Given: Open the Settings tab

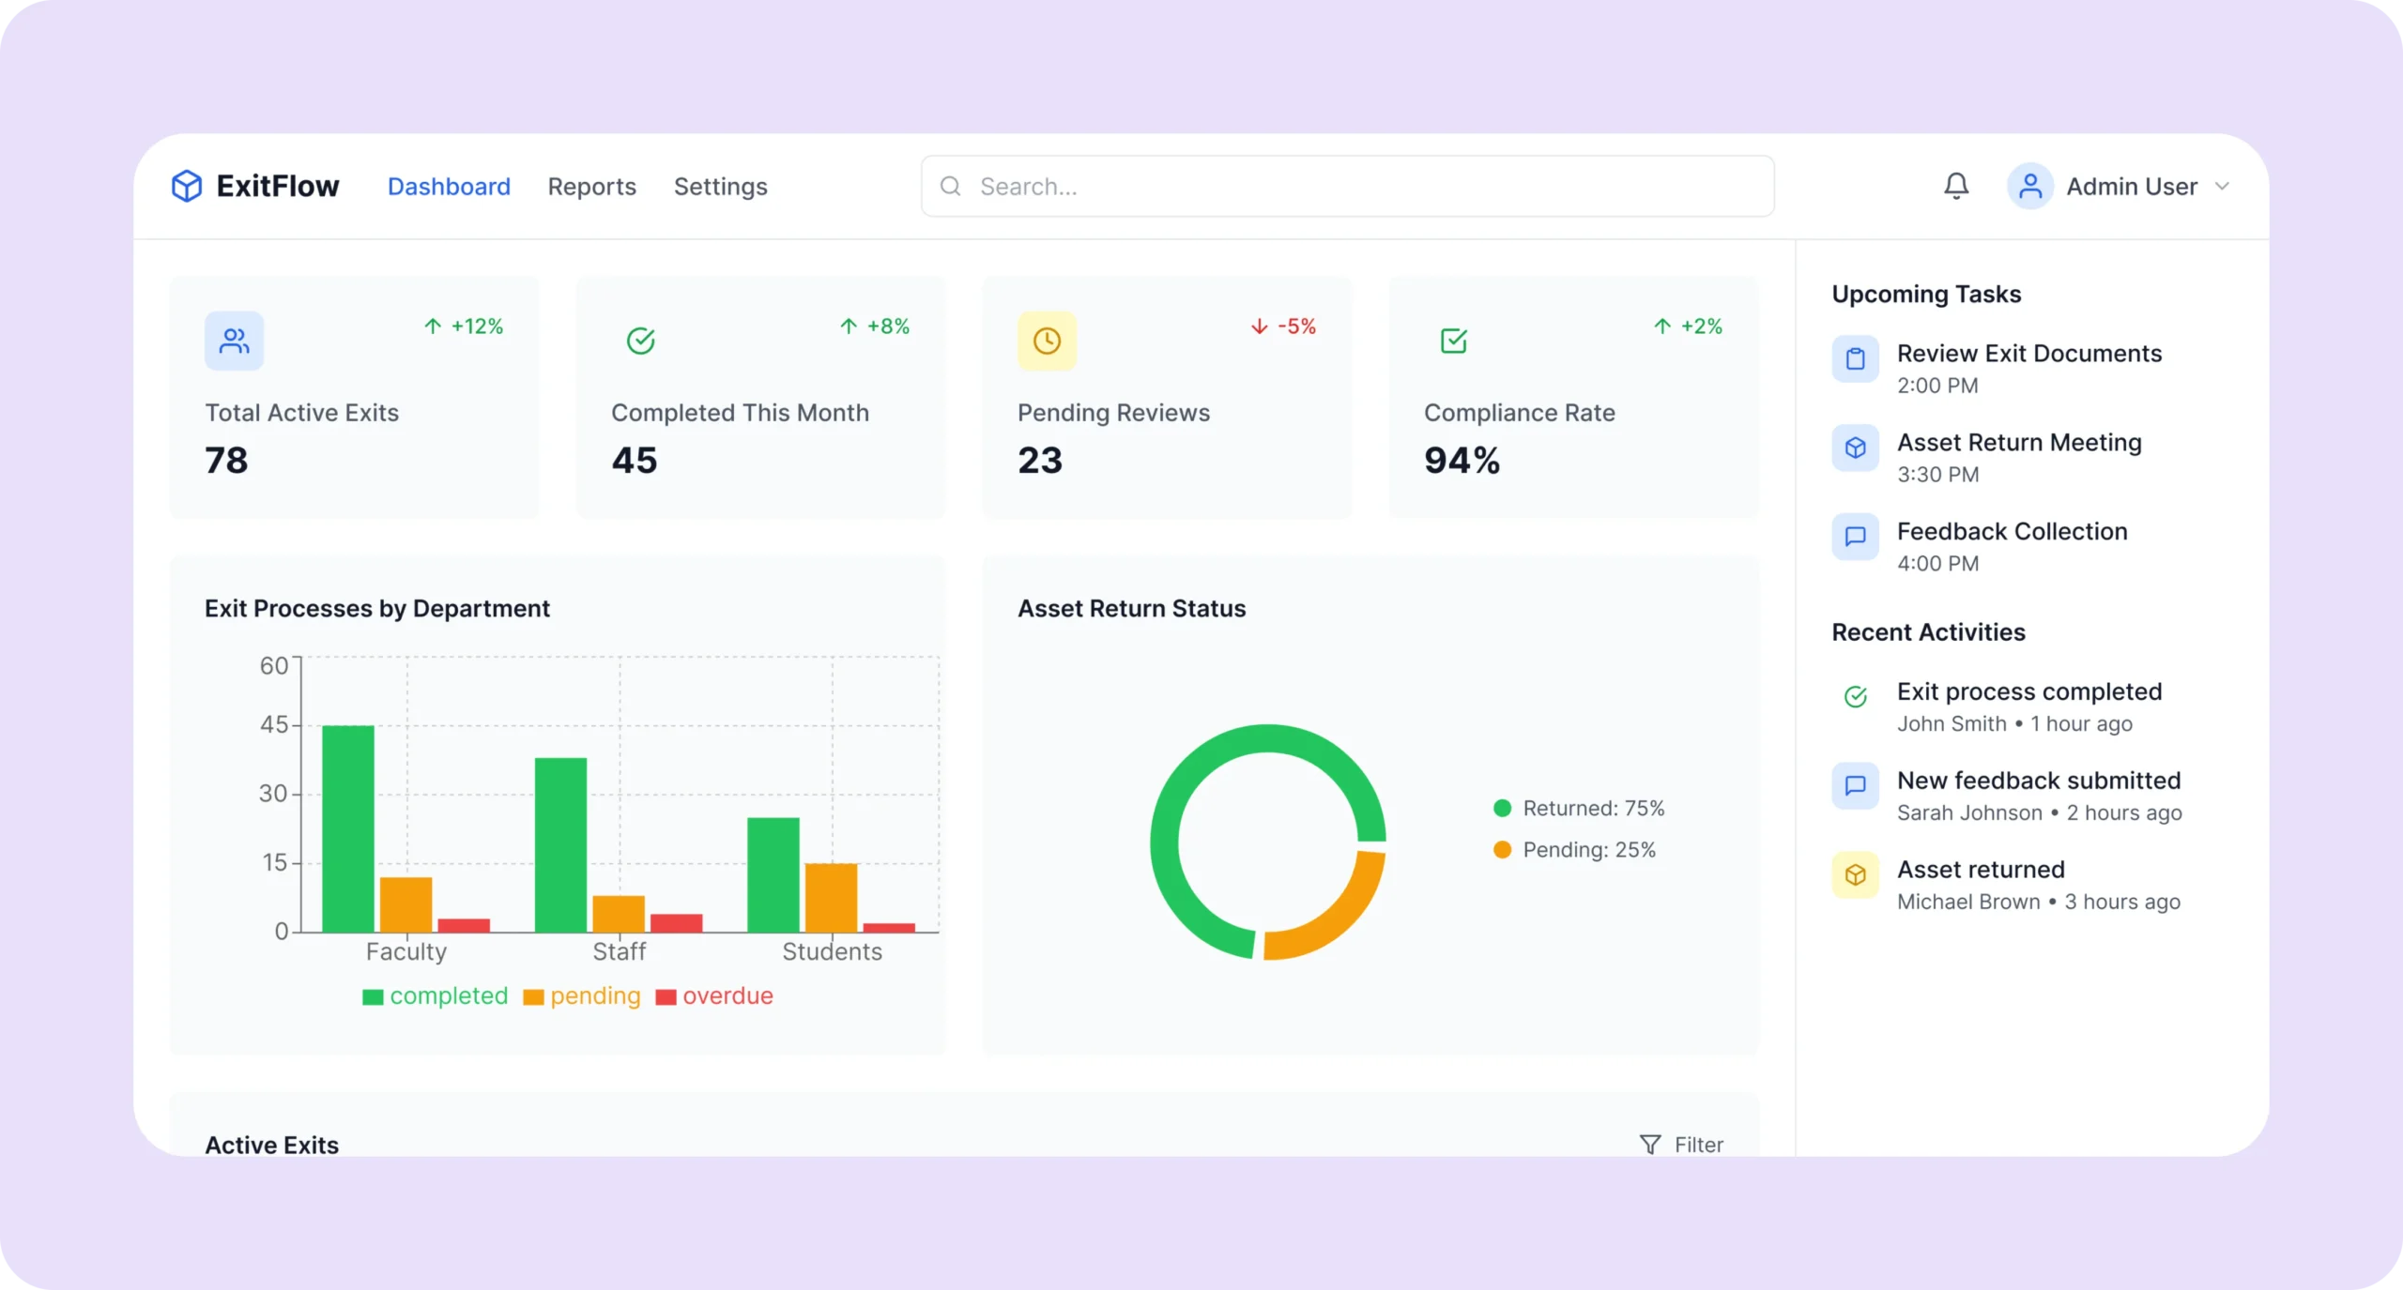Looking at the screenshot, I should tap(720, 187).
